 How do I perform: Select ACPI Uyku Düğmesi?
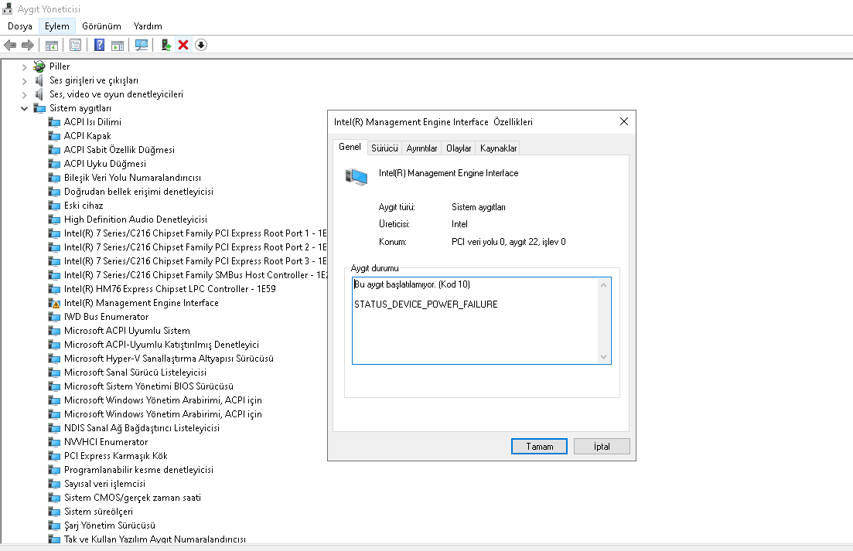point(105,164)
